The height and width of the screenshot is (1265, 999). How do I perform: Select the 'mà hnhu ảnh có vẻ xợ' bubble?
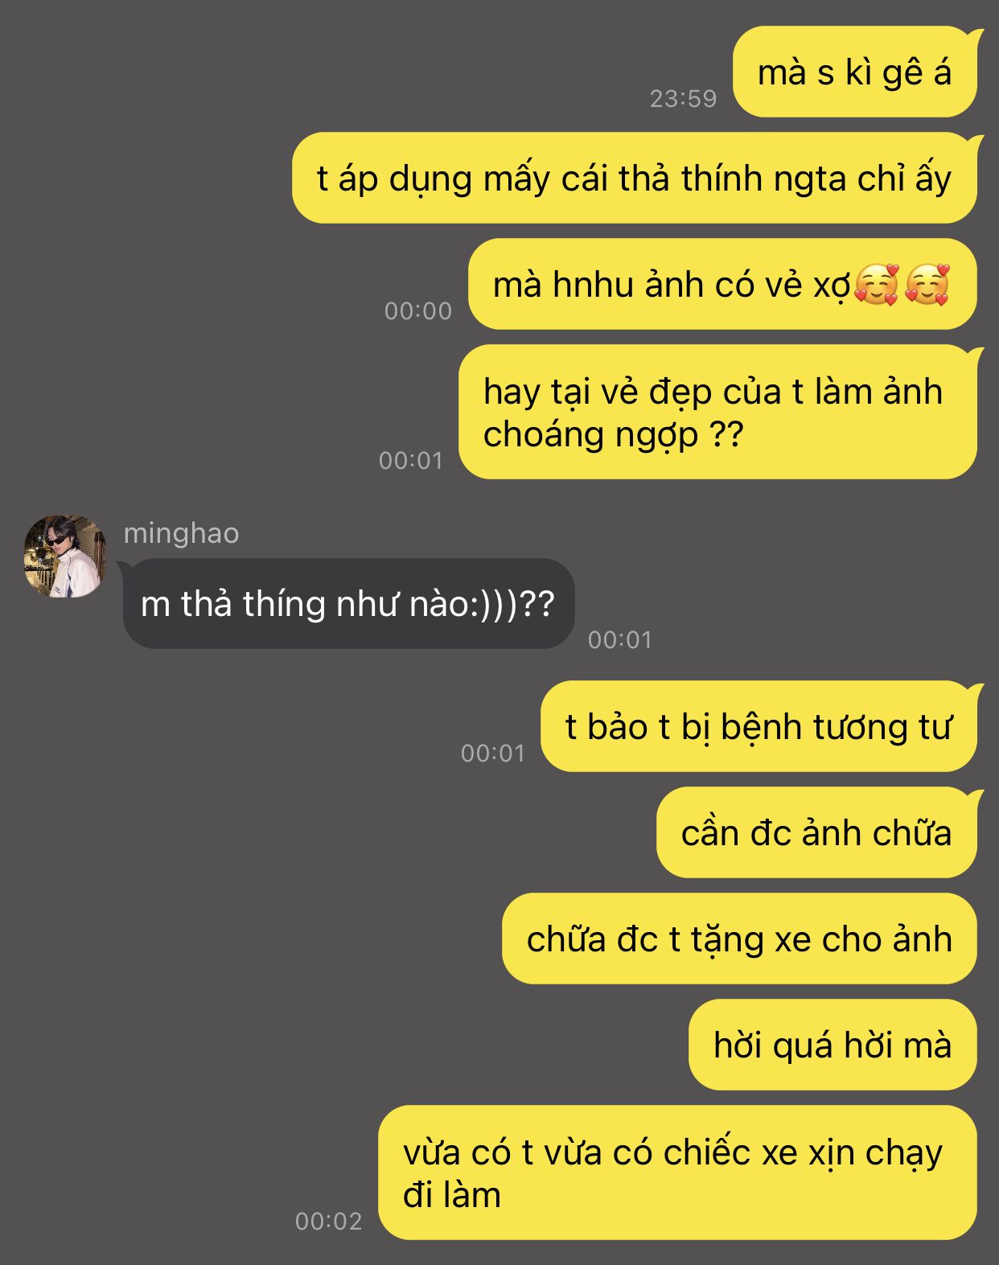pyautogui.click(x=722, y=284)
